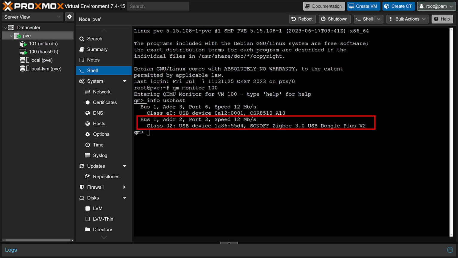Click the Search input field
Viewport: 458px width, 258px height.
point(158,6)
